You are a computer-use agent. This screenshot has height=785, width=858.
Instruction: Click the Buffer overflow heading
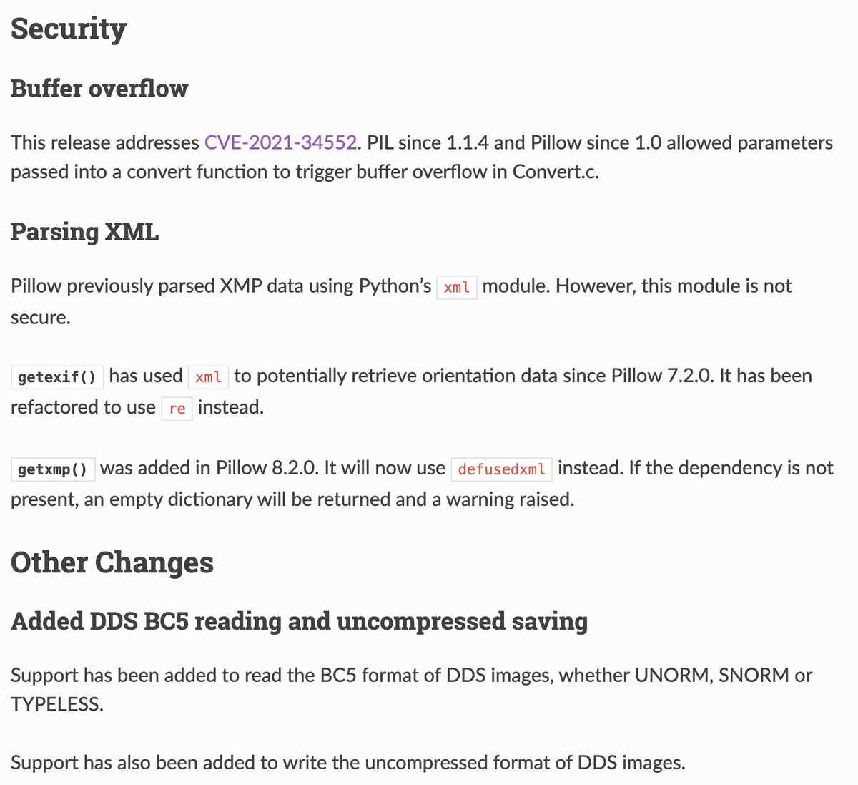tap(99, 88)
